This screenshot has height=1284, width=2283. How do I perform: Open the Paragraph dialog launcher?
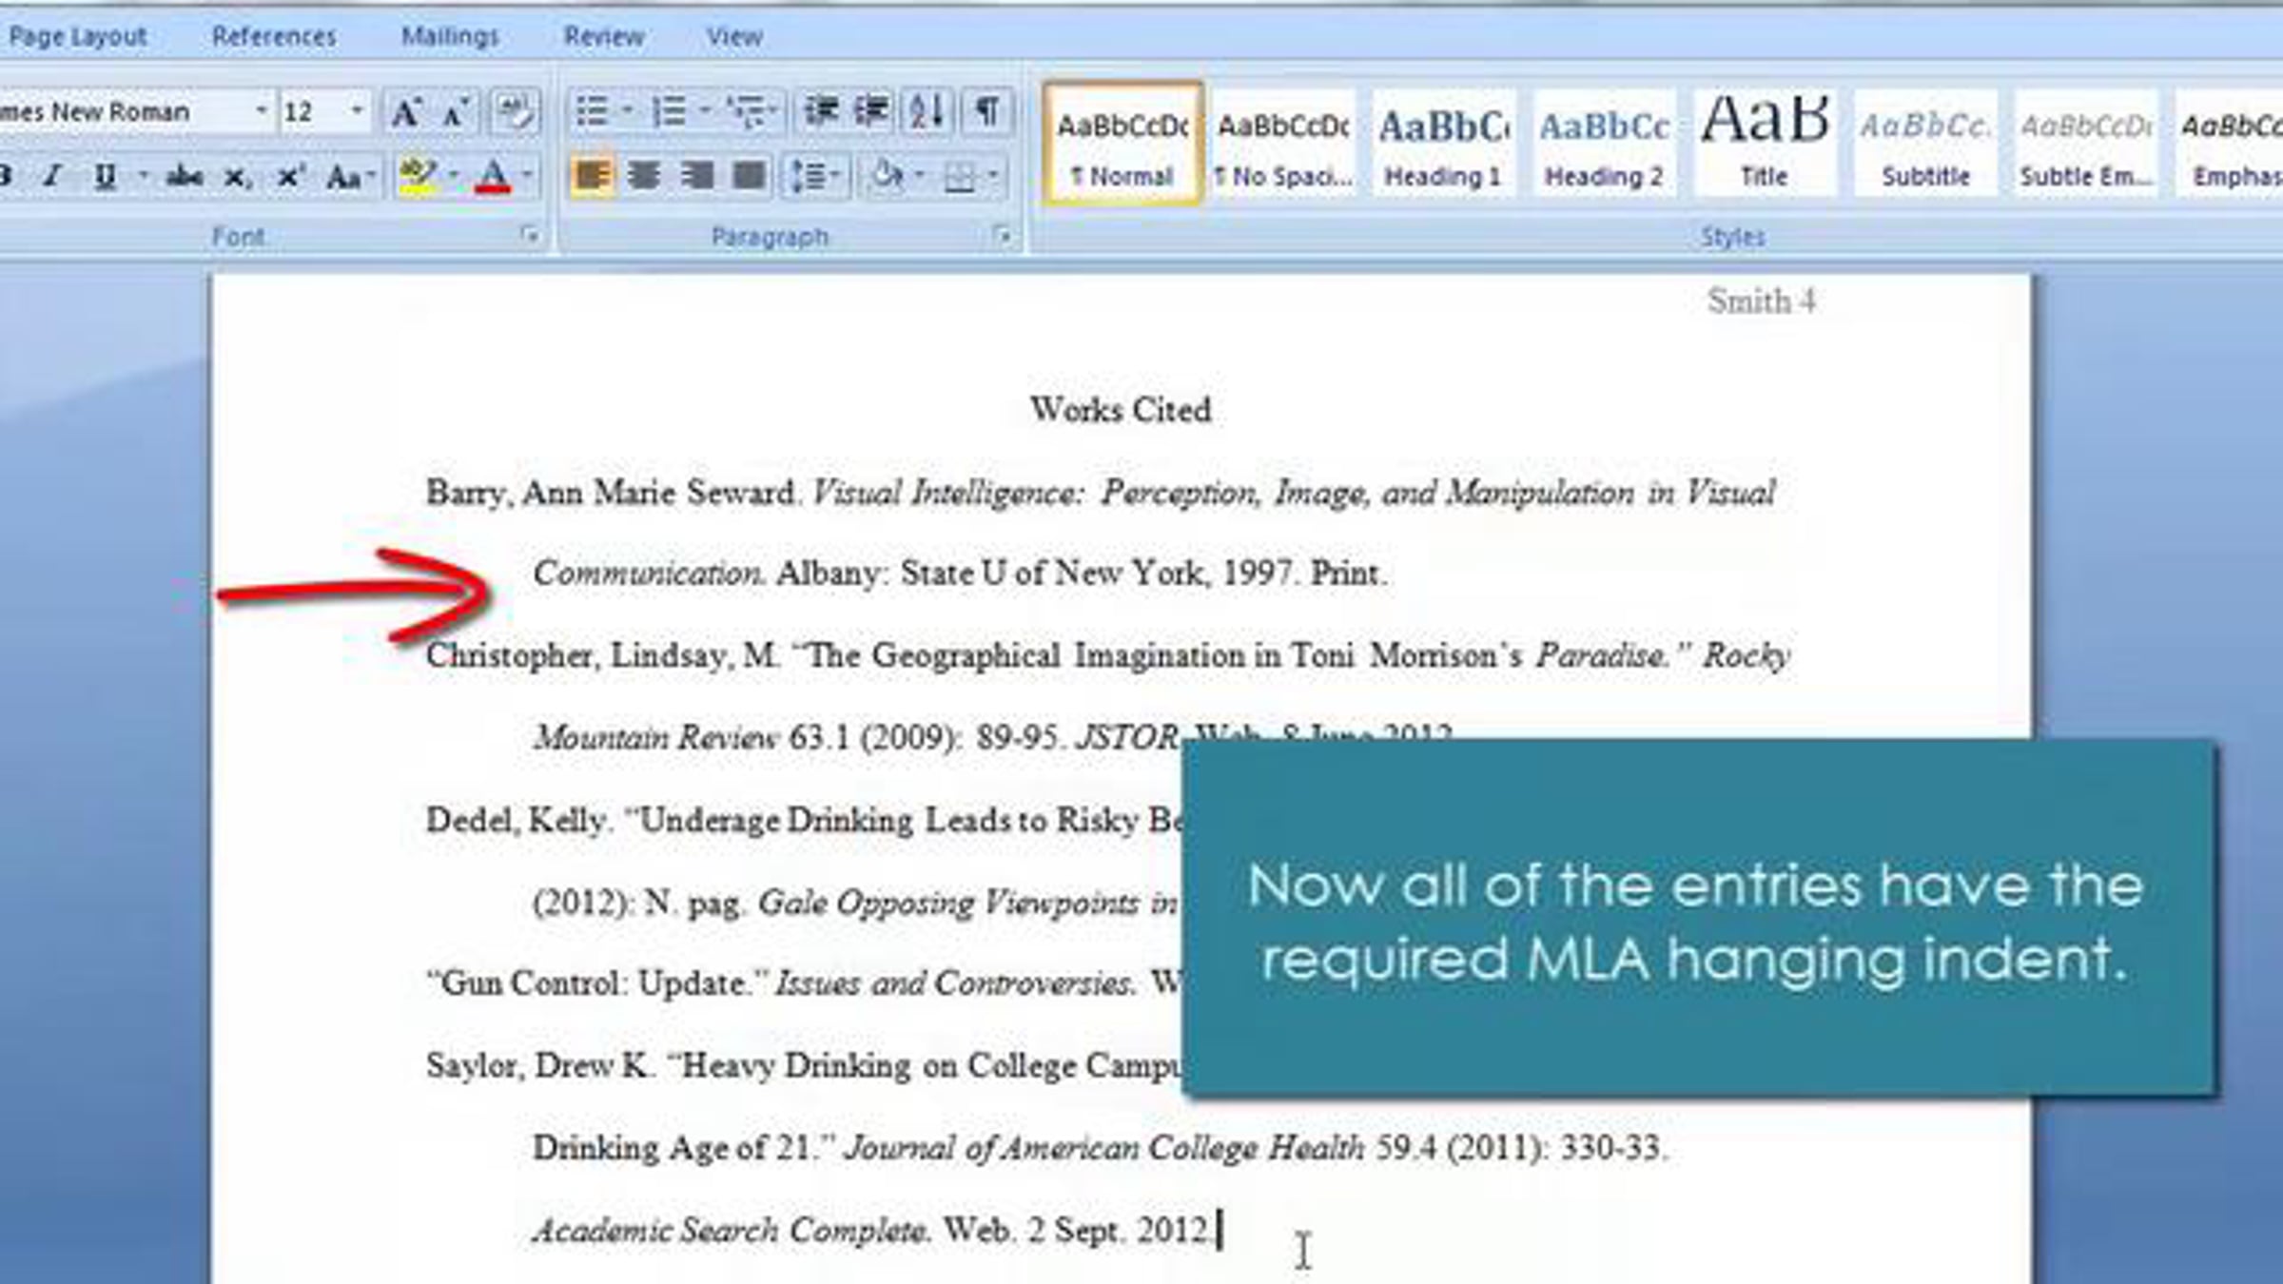(1001, 235)
